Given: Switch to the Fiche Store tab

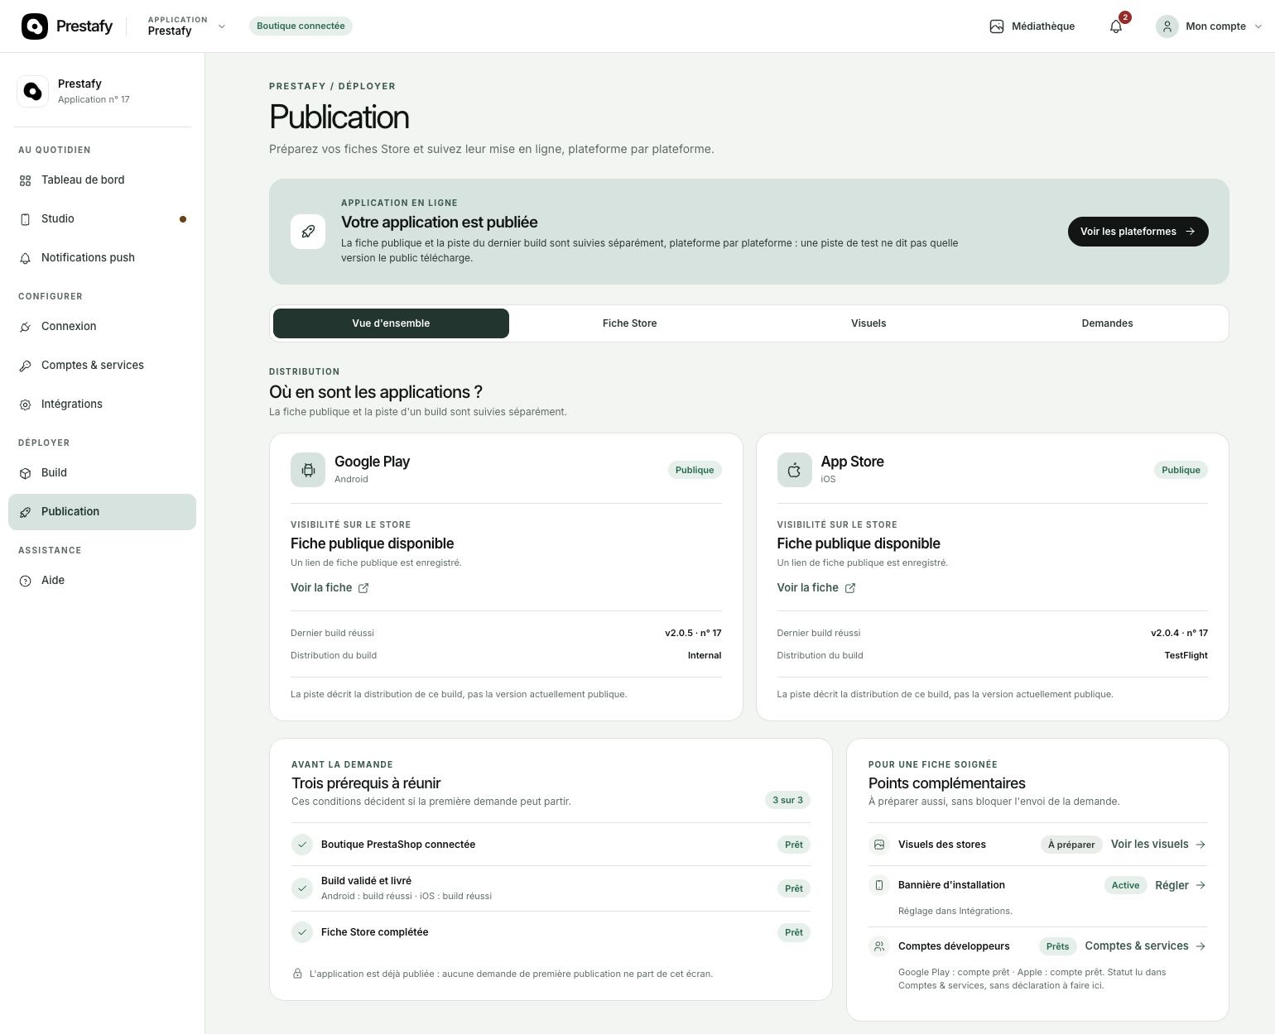Looking at the screenshot, I should coord(630,323).
